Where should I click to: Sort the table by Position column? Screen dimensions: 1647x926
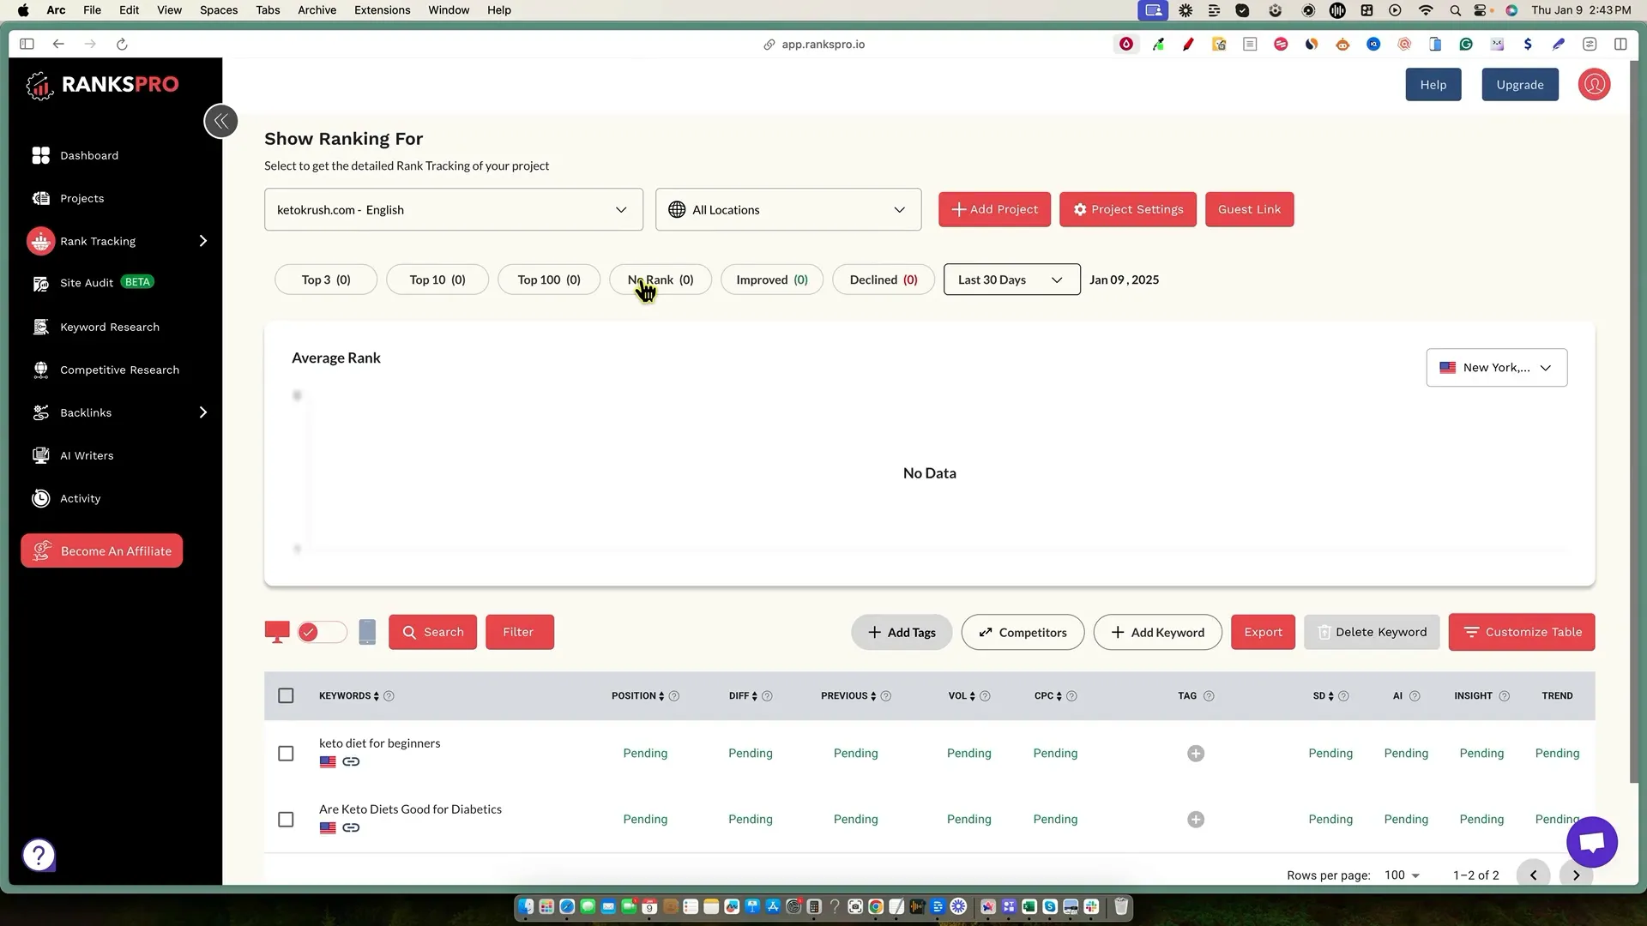coord(661,697)
